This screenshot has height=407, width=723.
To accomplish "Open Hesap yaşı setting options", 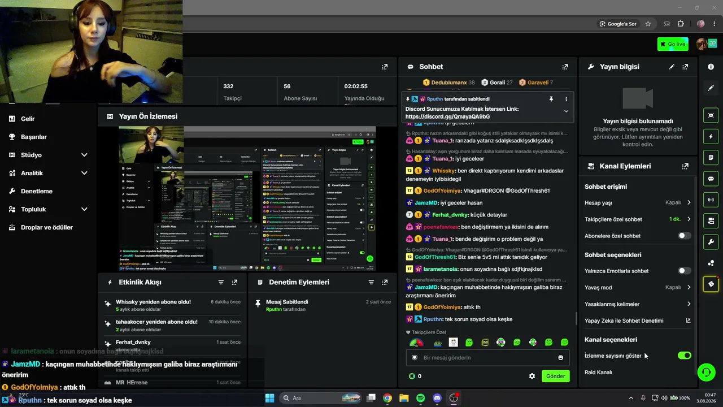I will [638, 202].
